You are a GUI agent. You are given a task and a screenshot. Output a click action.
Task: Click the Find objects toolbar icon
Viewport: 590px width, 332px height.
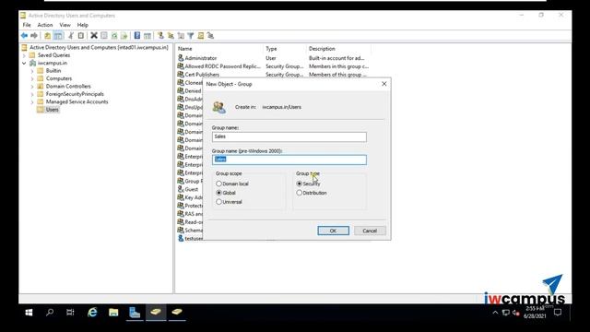tap(201, 35)
